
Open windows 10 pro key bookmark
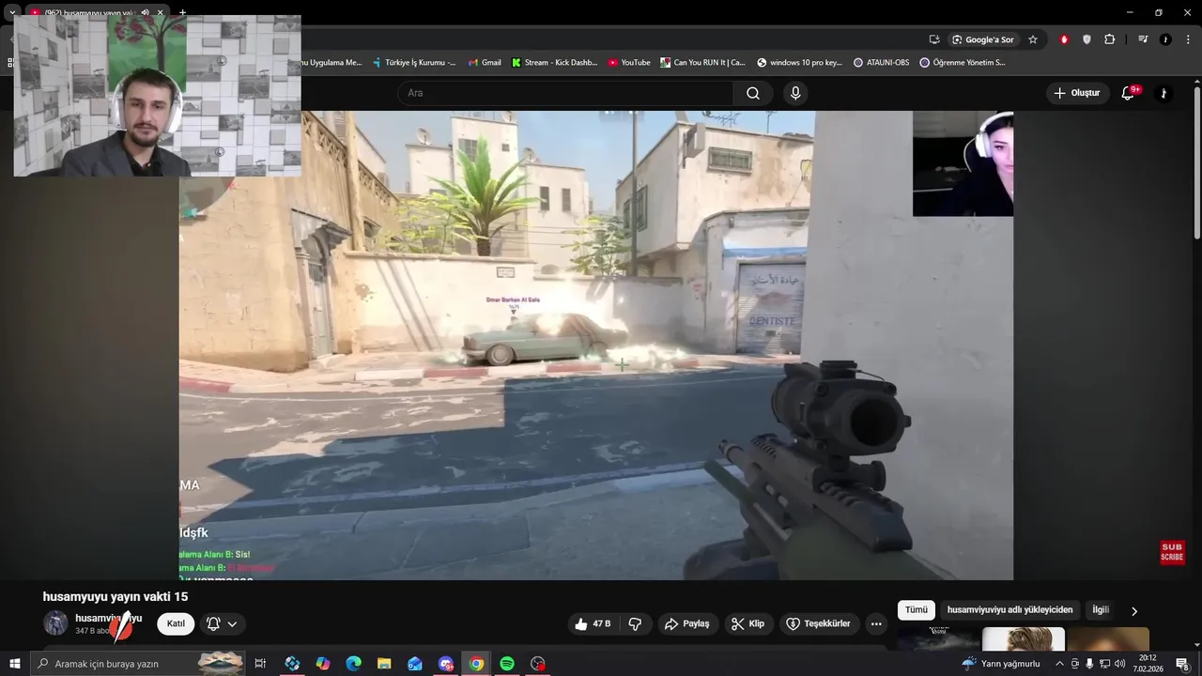tap(799, 63)
